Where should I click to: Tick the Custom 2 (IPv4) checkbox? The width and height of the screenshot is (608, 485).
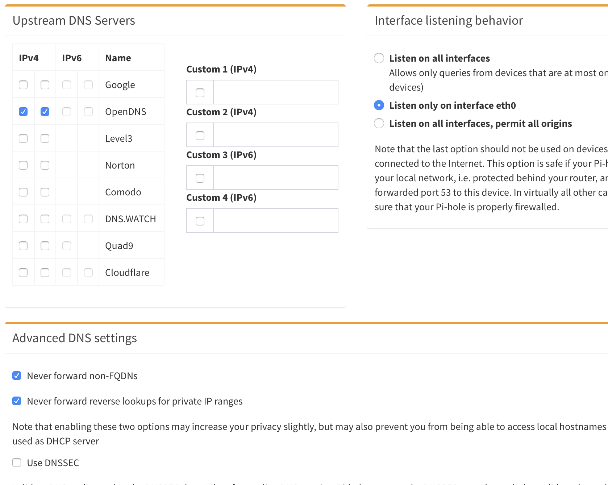coord(200,136)
